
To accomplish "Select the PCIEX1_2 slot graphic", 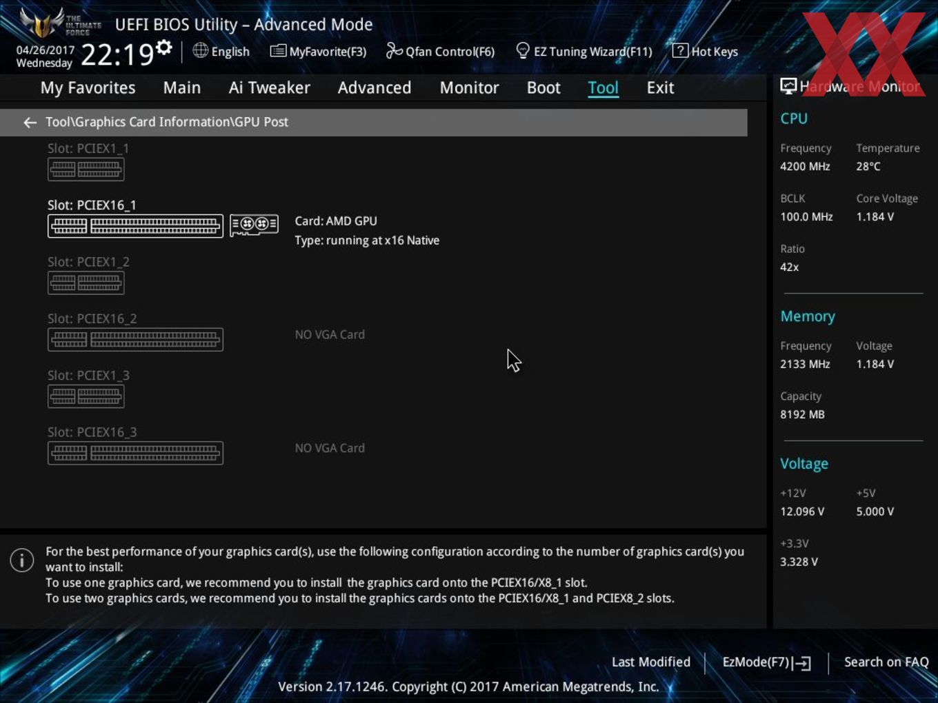I will point(86,283).
